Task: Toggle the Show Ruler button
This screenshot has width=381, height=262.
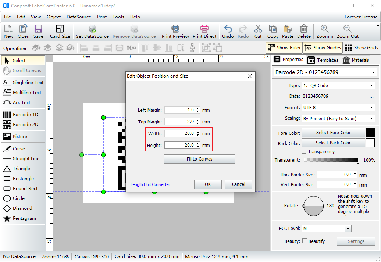Action: tap(284, 48)
